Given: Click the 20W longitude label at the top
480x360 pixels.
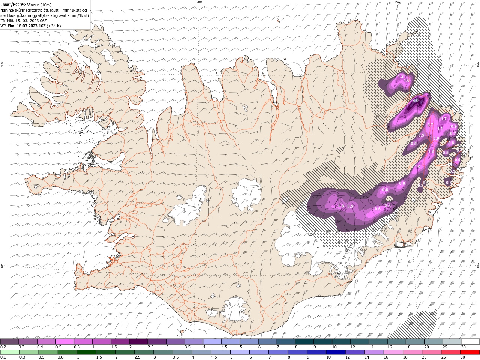Looking at the screenshot, I should coord(199,2).
